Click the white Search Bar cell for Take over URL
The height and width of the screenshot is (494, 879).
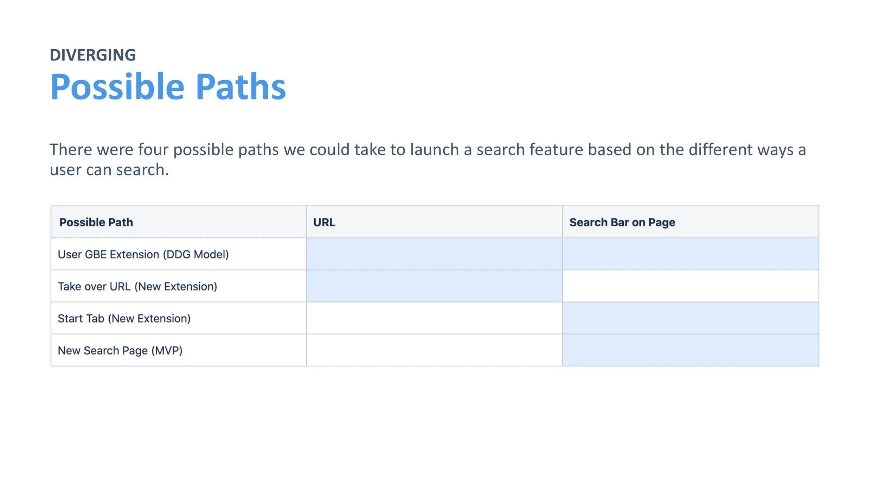691,286
